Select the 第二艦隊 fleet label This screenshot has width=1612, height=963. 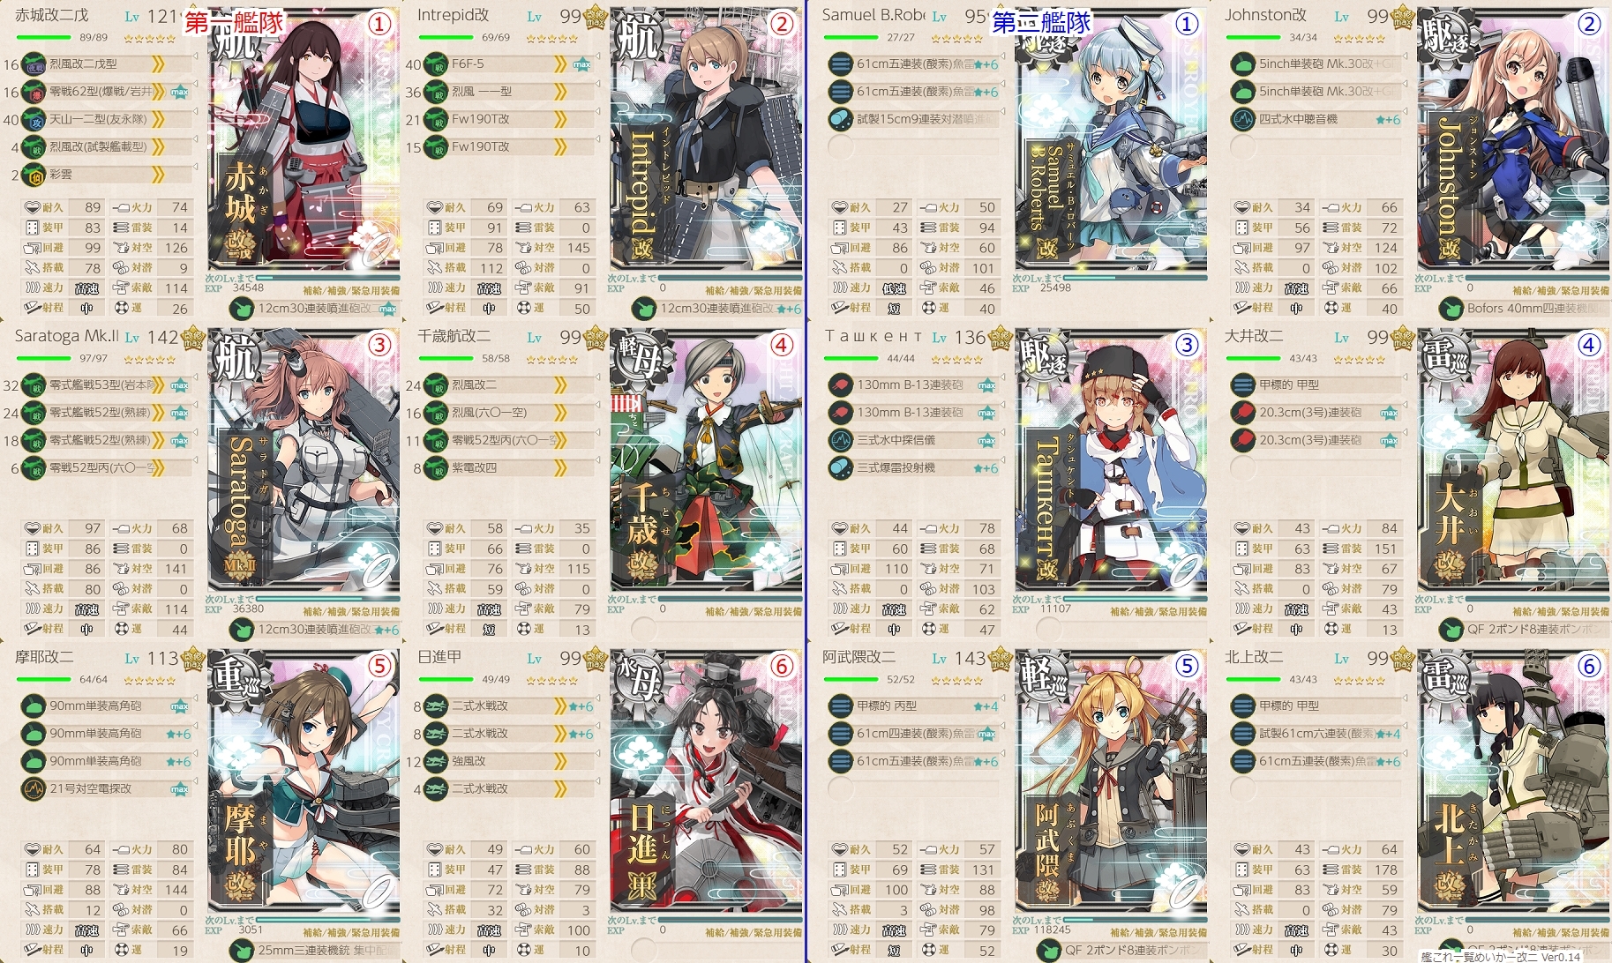(1041, 22)
